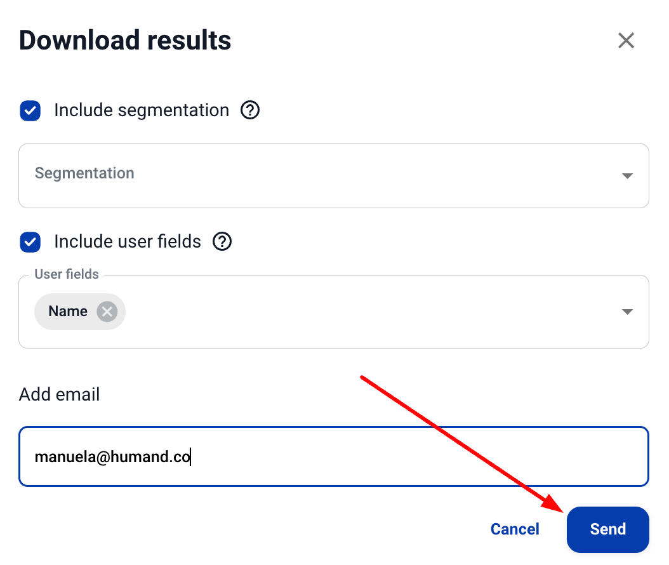This screenshot has height=565, width=669.
Task: Expand the Segmentation dropdown arrow
Action: (x=627, y=176)
